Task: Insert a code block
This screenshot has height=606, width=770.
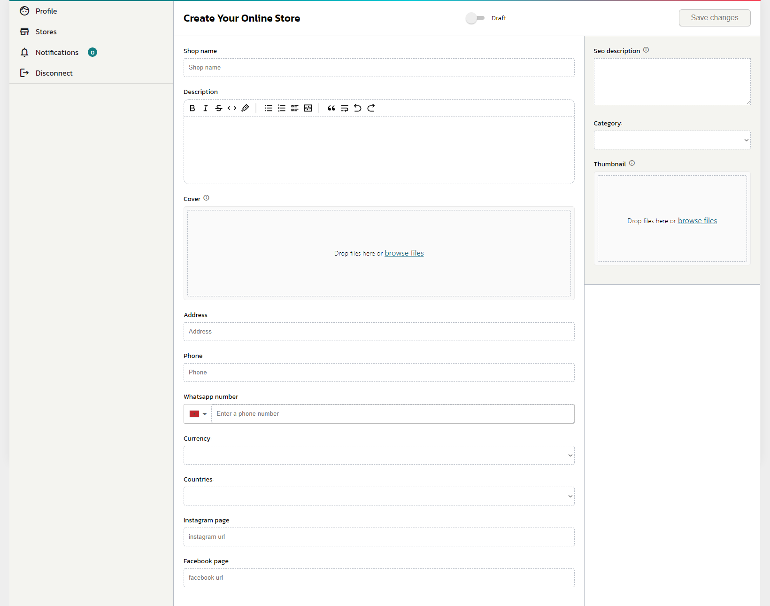Action: pyautogui.click(x=308, y=108)
